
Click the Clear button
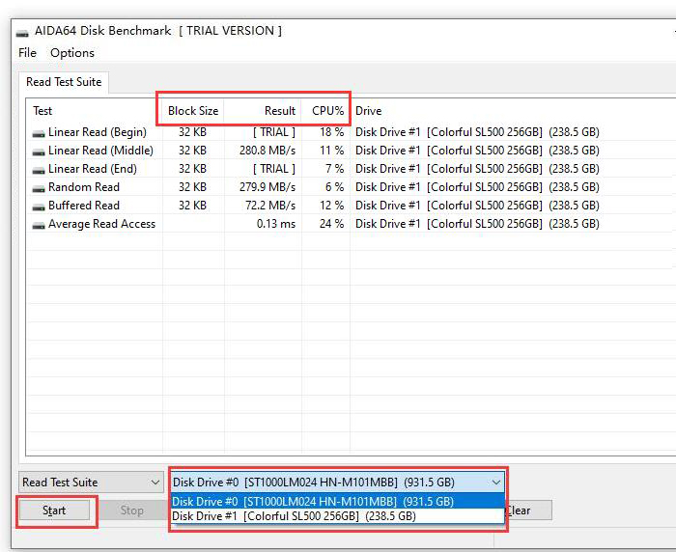click(527, 511)
